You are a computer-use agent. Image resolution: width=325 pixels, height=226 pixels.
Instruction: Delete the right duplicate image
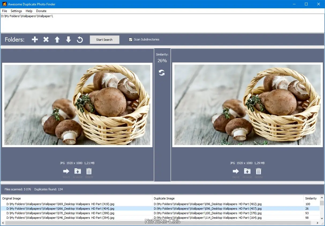coord(259,171)
